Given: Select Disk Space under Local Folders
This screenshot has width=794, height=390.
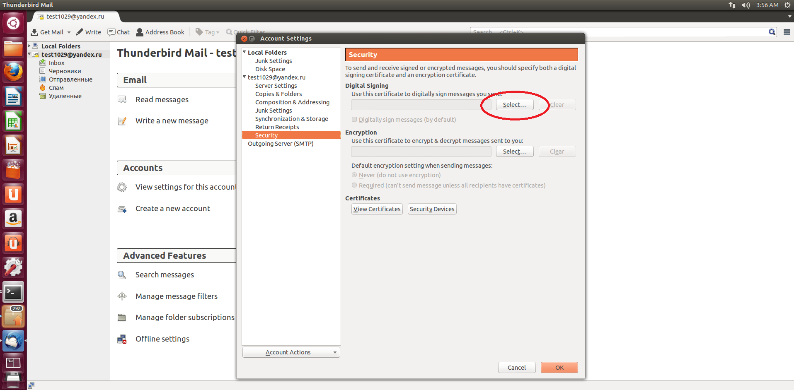Looking at the screenshot, I should [x=270, y=69].
